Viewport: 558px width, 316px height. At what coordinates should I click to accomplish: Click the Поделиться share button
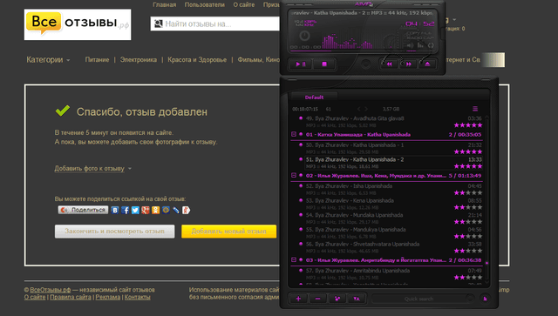(84, 210)
